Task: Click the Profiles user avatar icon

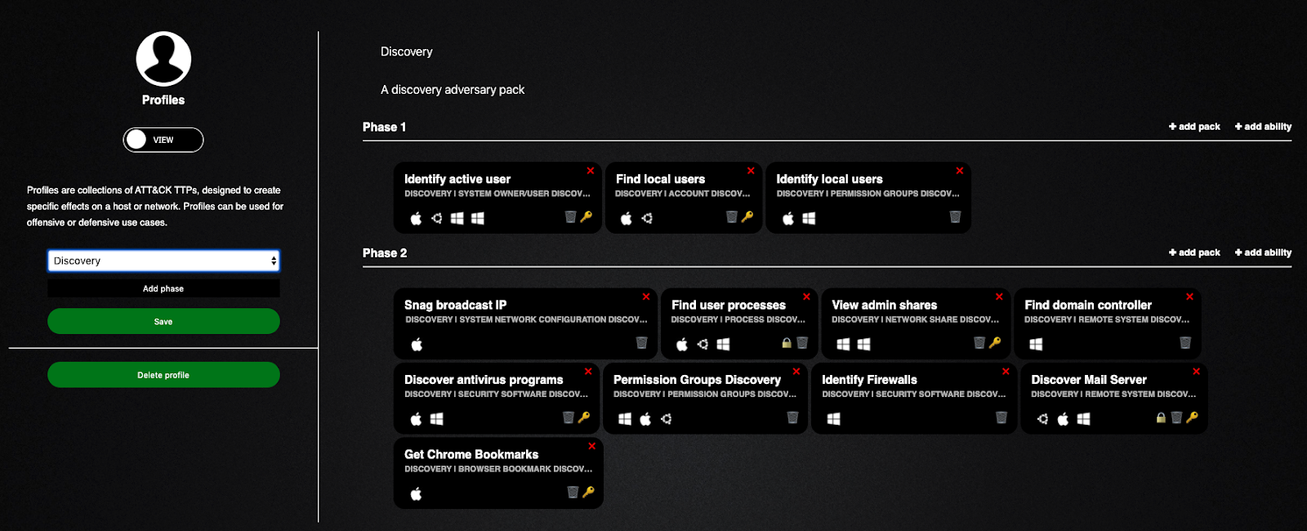Action: tap(163, 59)
